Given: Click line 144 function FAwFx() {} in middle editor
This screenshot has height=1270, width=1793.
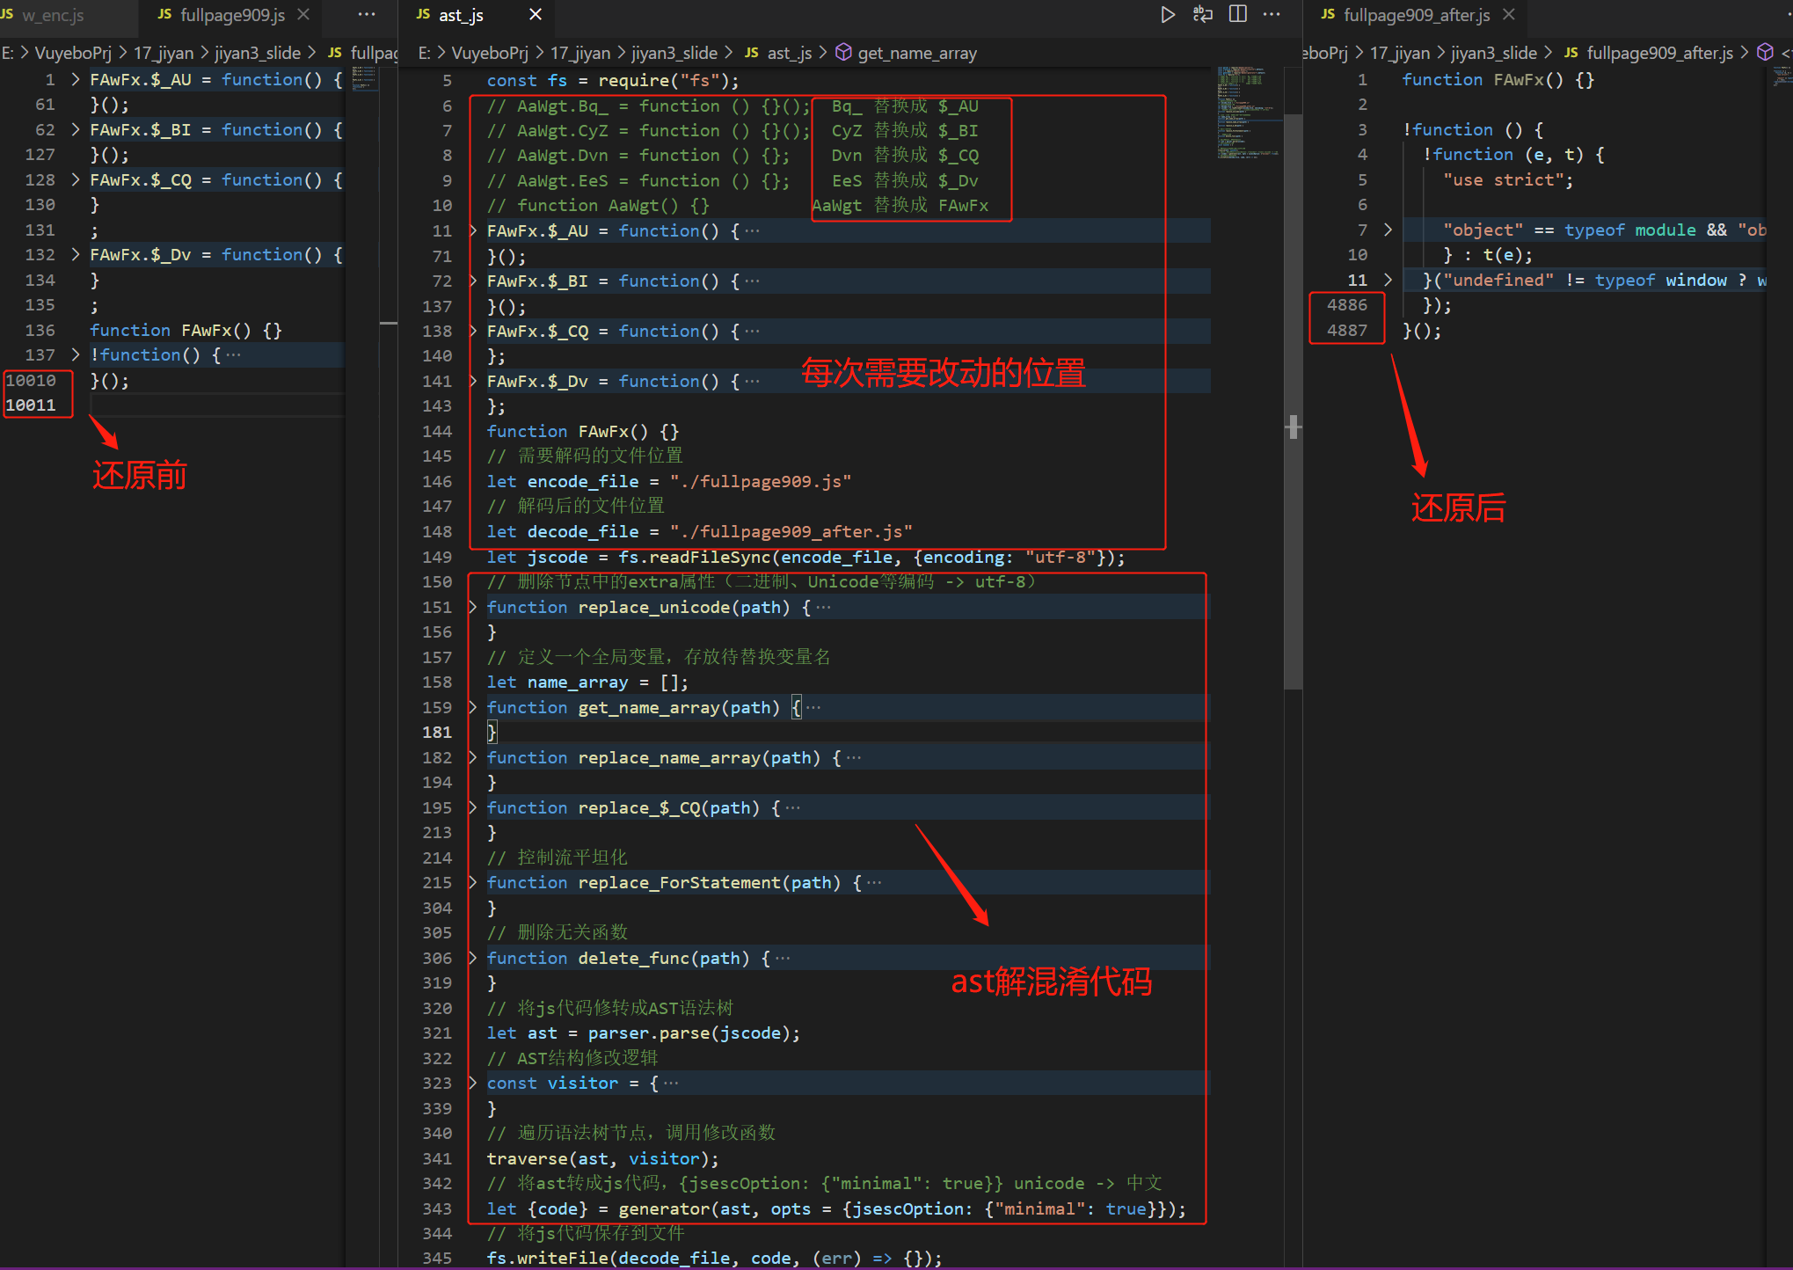Looking at the screenshot, I should 582,432.
